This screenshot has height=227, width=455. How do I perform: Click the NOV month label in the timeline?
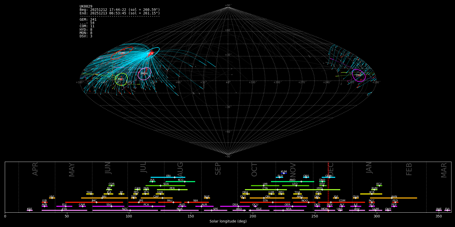(x=293, y=170)
